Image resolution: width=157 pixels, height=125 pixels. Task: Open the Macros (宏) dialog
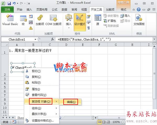coord(23,20)
